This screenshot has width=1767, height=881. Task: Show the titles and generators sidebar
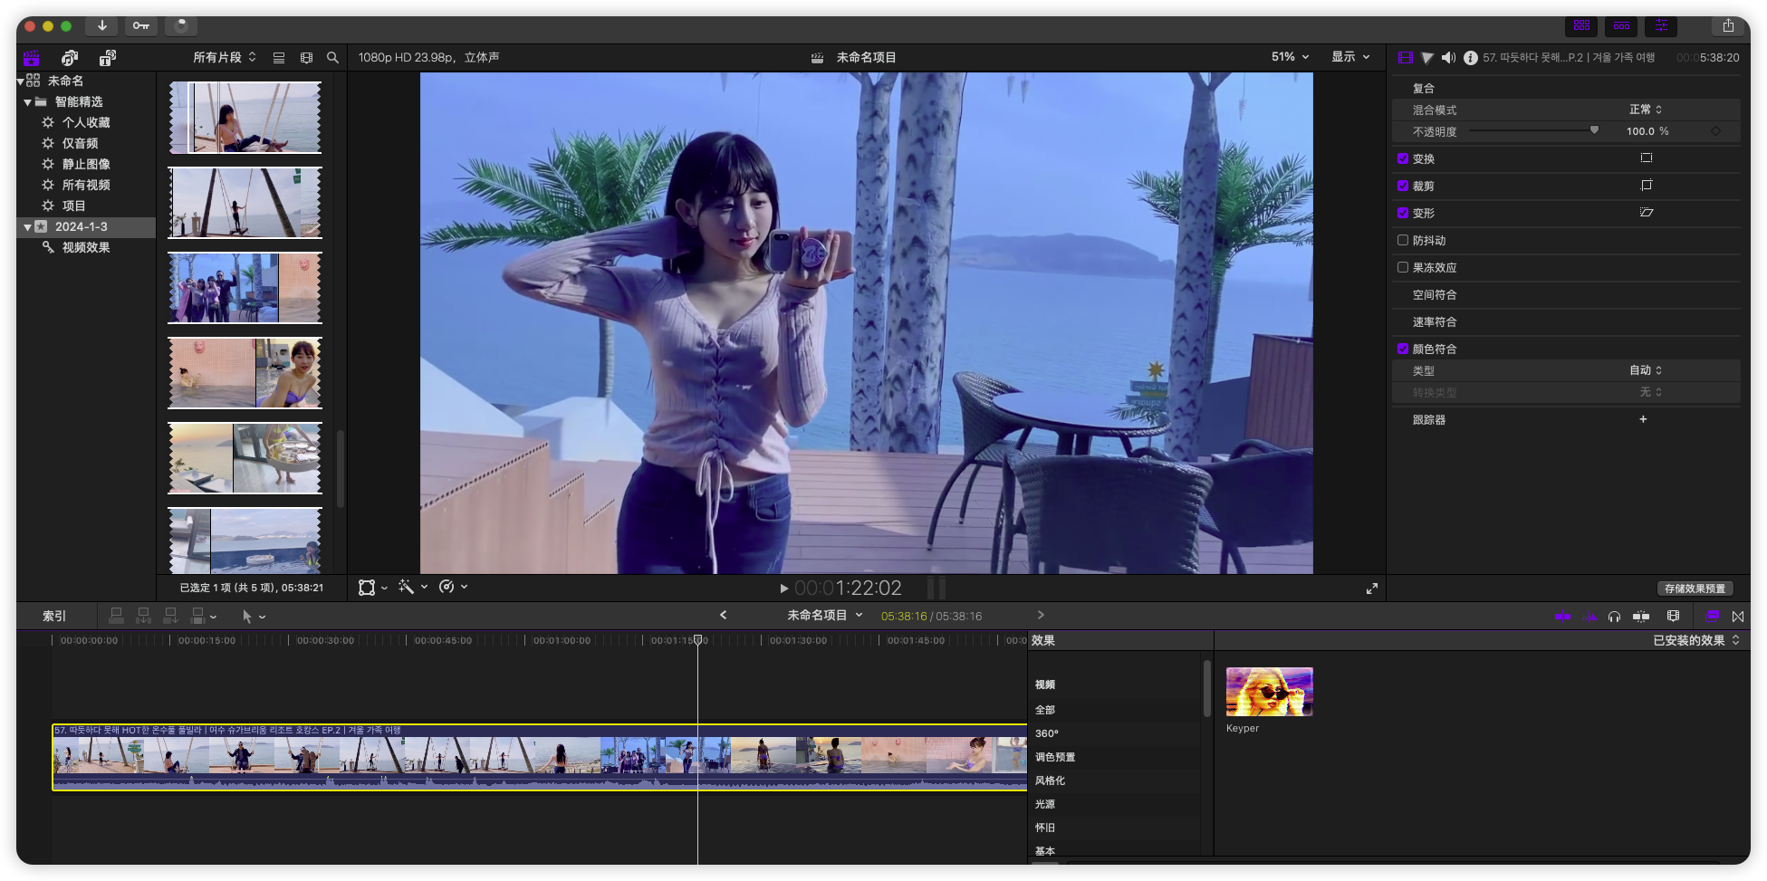tap(108, 58)
